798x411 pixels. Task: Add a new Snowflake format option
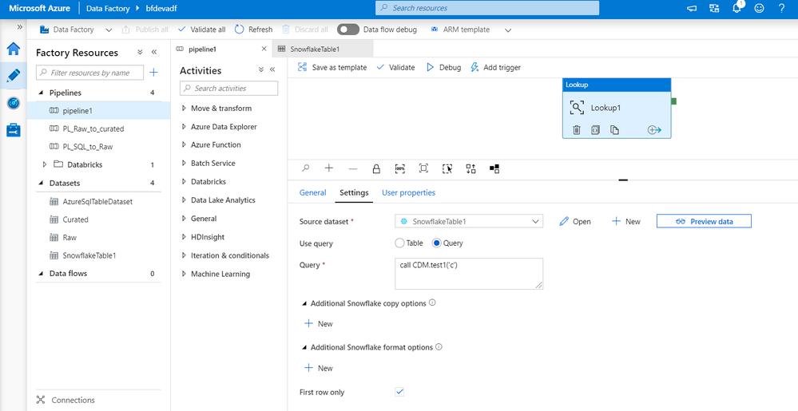(319, 368)
